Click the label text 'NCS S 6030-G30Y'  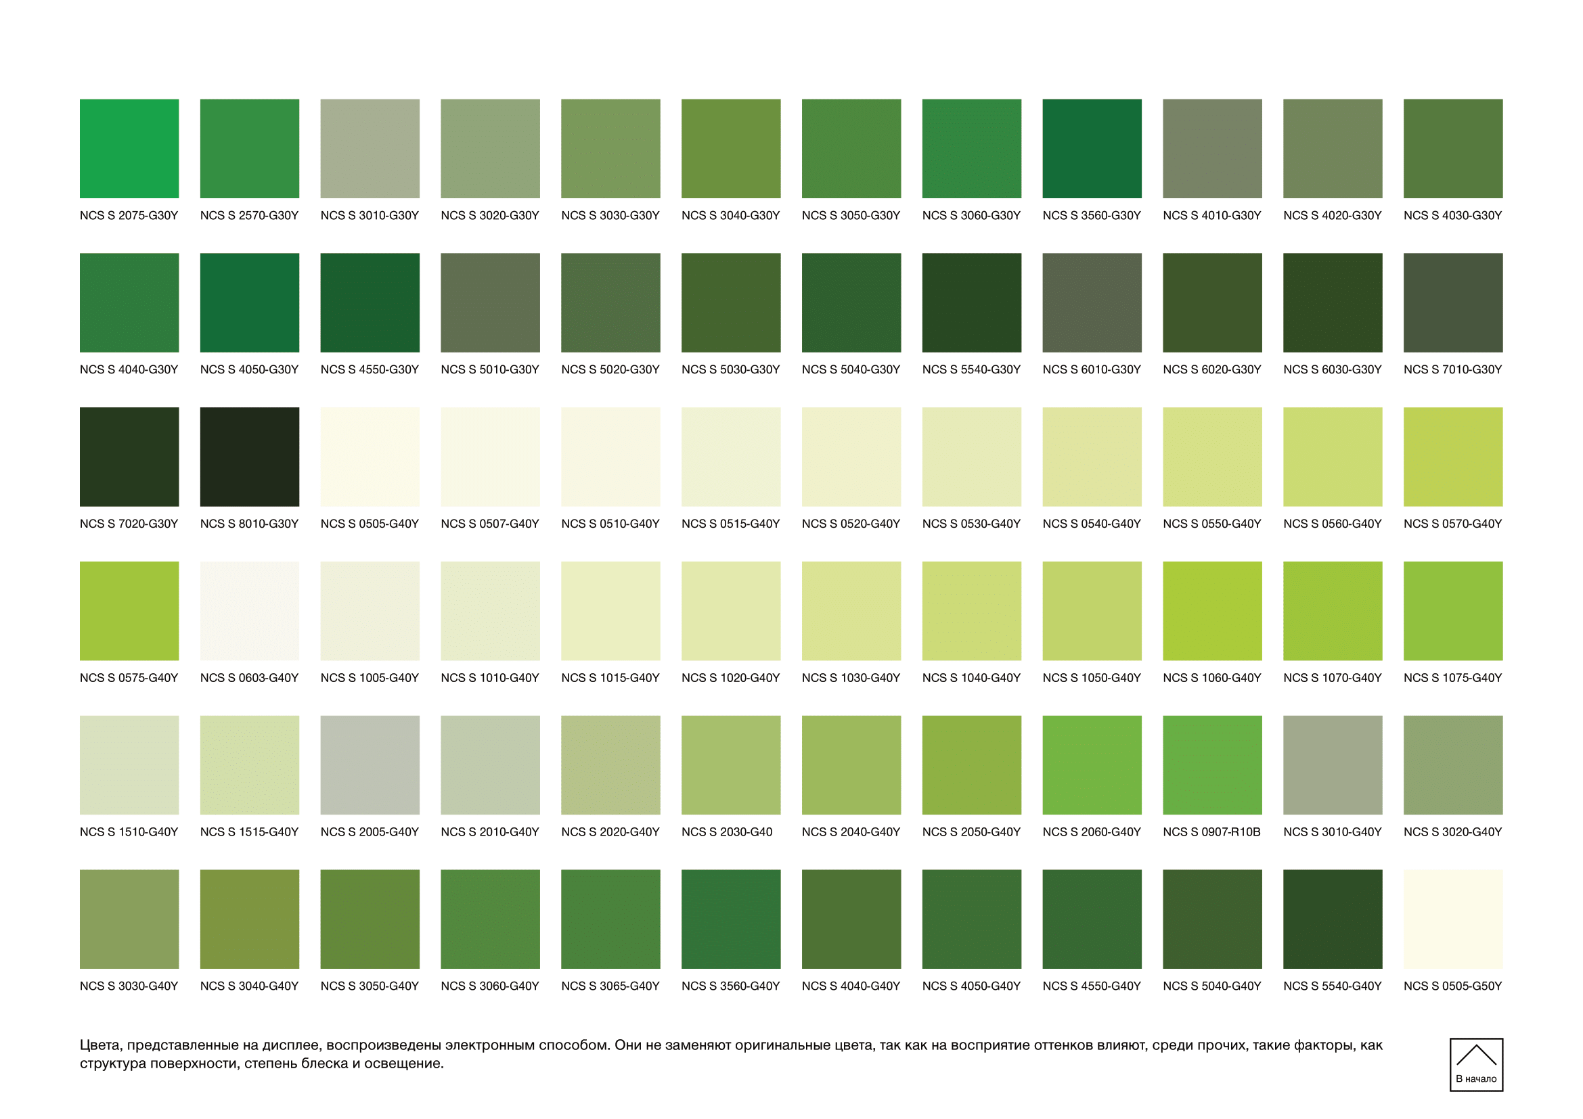coord(1332,370)
